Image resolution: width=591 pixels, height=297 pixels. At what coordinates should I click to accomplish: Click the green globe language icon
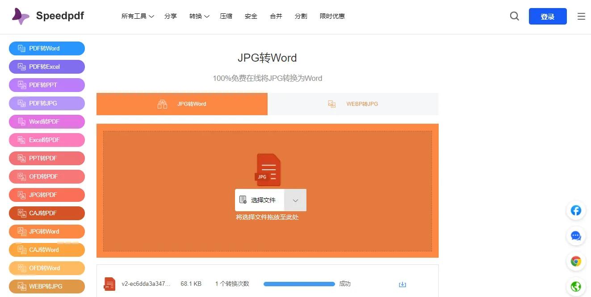[576, 286]
